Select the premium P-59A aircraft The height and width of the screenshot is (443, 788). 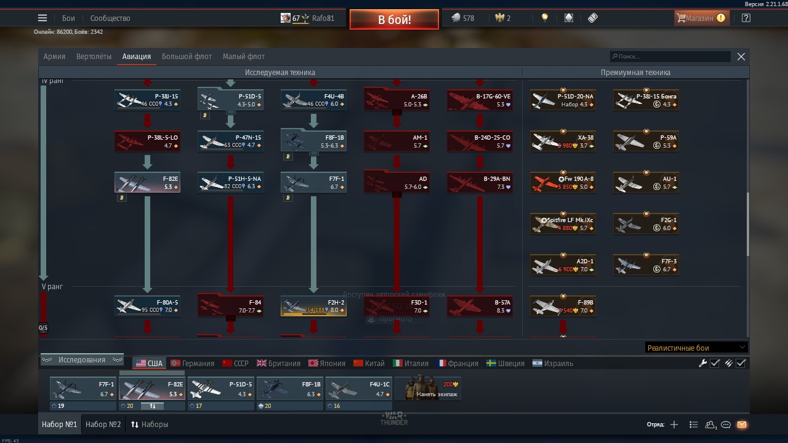click(646, 141)
